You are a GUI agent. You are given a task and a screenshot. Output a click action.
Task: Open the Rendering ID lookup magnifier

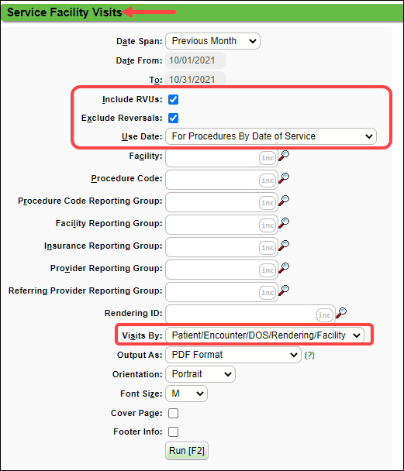341,313
